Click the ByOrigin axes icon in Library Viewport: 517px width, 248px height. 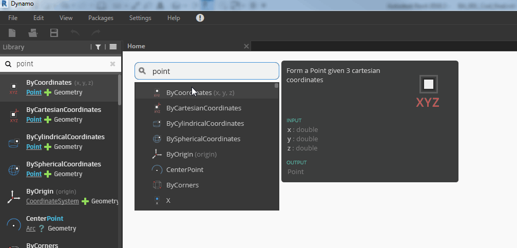pos(13,196)
